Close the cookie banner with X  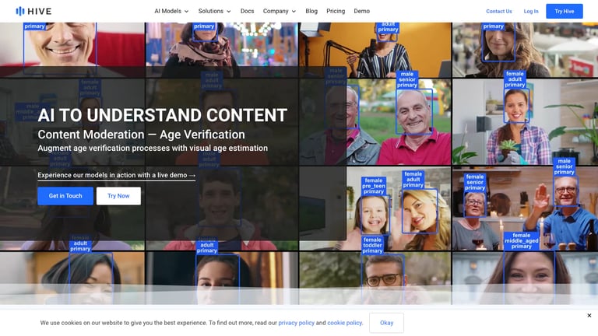coord(589,316)
